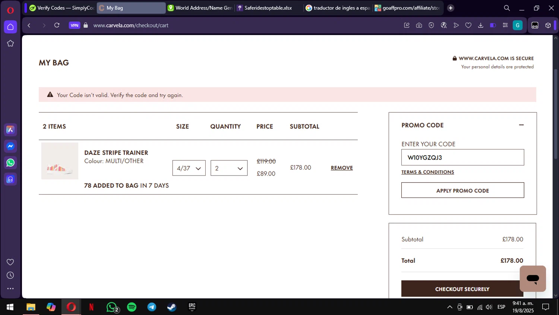Open the chat support widget
The image size is (559, 315).
(533, 279)
